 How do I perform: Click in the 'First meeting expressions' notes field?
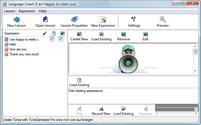133,96
